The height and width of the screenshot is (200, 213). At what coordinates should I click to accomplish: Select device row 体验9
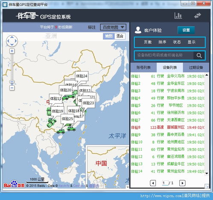coord(168,134)
